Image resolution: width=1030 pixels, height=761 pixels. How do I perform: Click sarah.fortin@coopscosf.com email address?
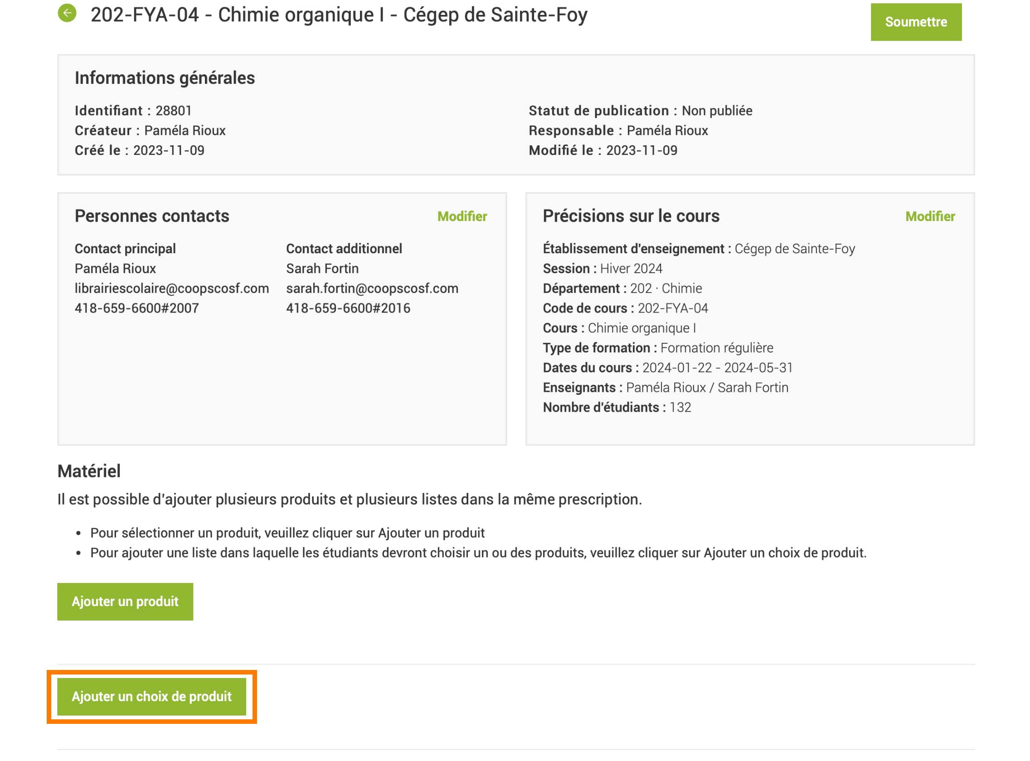[x=372, y=289]
